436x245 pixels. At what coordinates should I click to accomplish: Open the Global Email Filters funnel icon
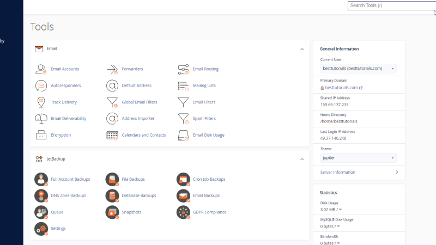click(112, 102)
